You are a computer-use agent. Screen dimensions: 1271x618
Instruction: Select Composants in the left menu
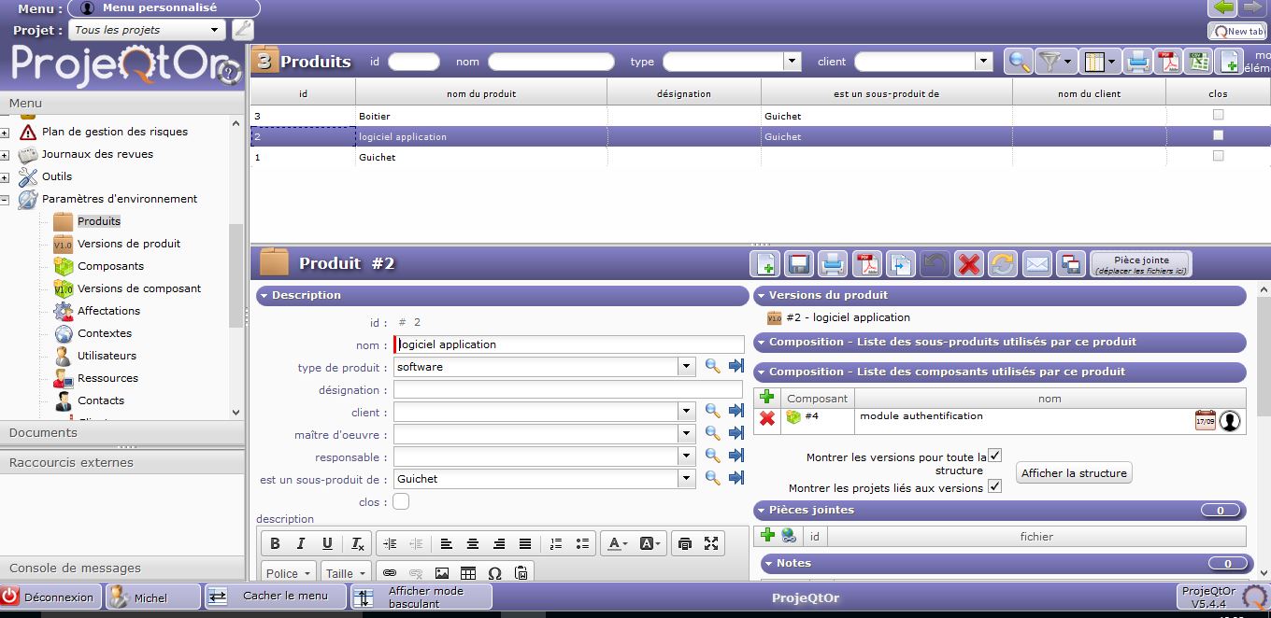click(x=110, y=266)
